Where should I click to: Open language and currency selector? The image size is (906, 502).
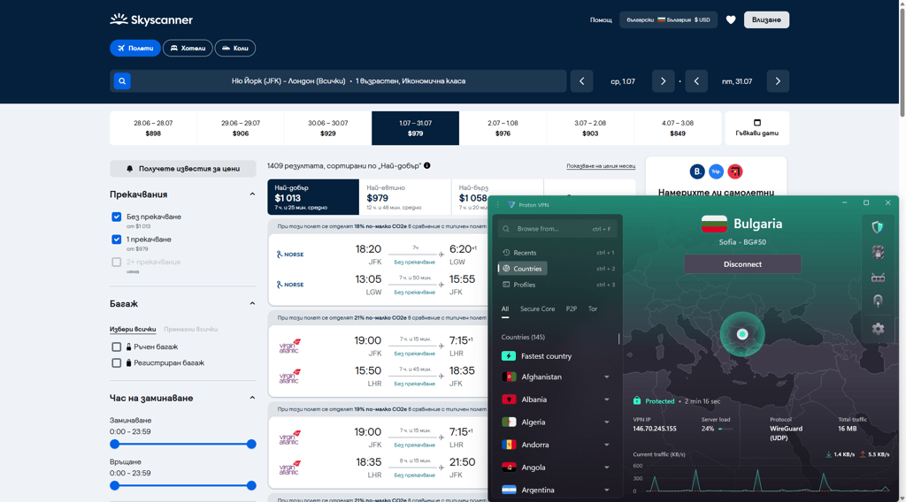(669, 19)
